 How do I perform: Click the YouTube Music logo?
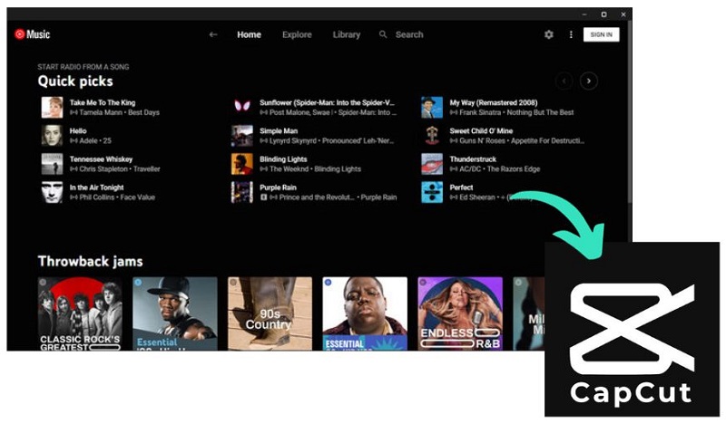(x=32, y=34)
